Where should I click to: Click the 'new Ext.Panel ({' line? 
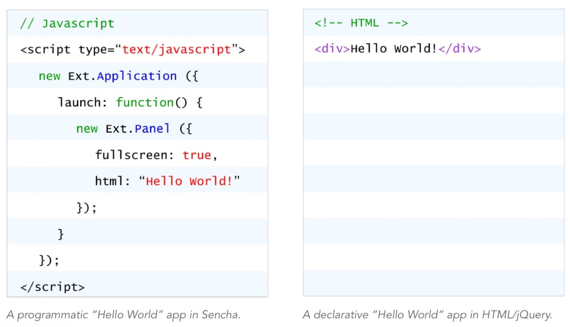(134, 128)
